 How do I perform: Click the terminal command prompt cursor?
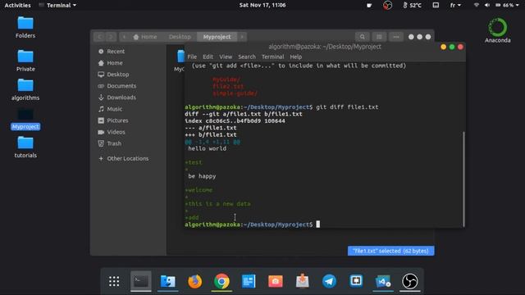[318, 225]
